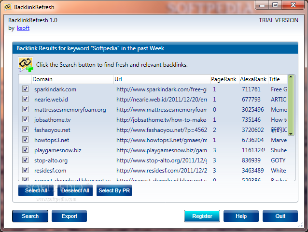Click the Deselect All button
This screenshot has width=308, height=232.
(x=75, y=190)
